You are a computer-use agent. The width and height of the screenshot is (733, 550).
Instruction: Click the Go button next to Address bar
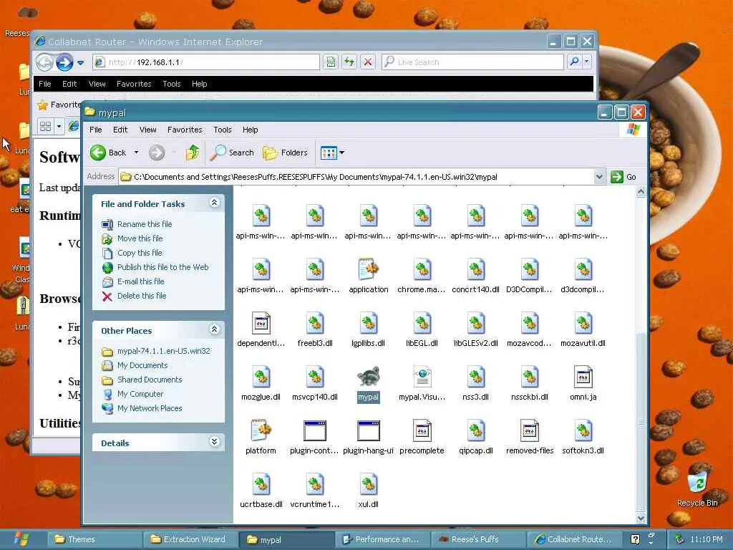coord(623,177)
